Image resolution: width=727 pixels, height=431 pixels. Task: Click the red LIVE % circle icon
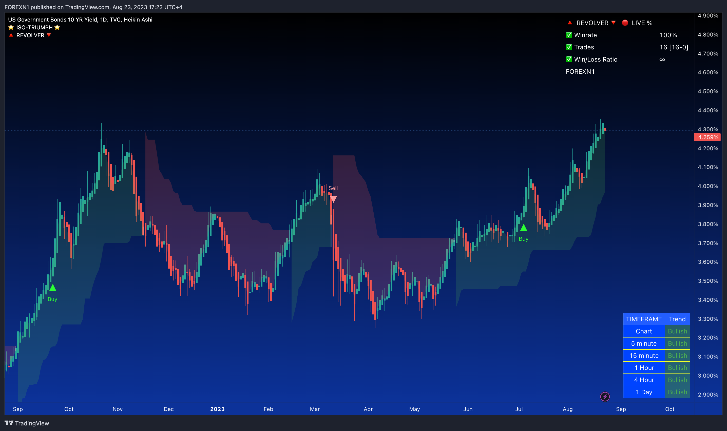coord(625,23)
